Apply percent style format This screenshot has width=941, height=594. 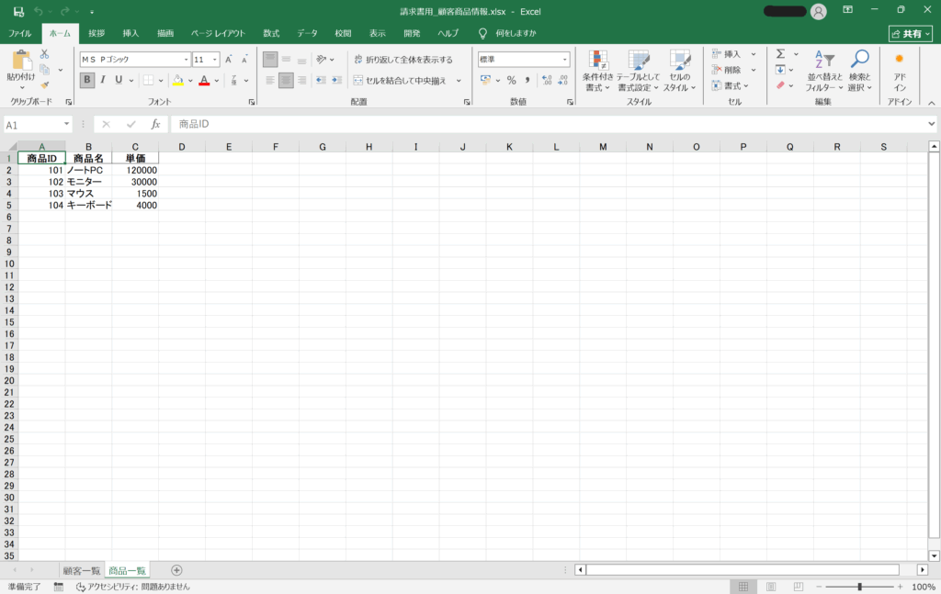click(x=511, y=80)
